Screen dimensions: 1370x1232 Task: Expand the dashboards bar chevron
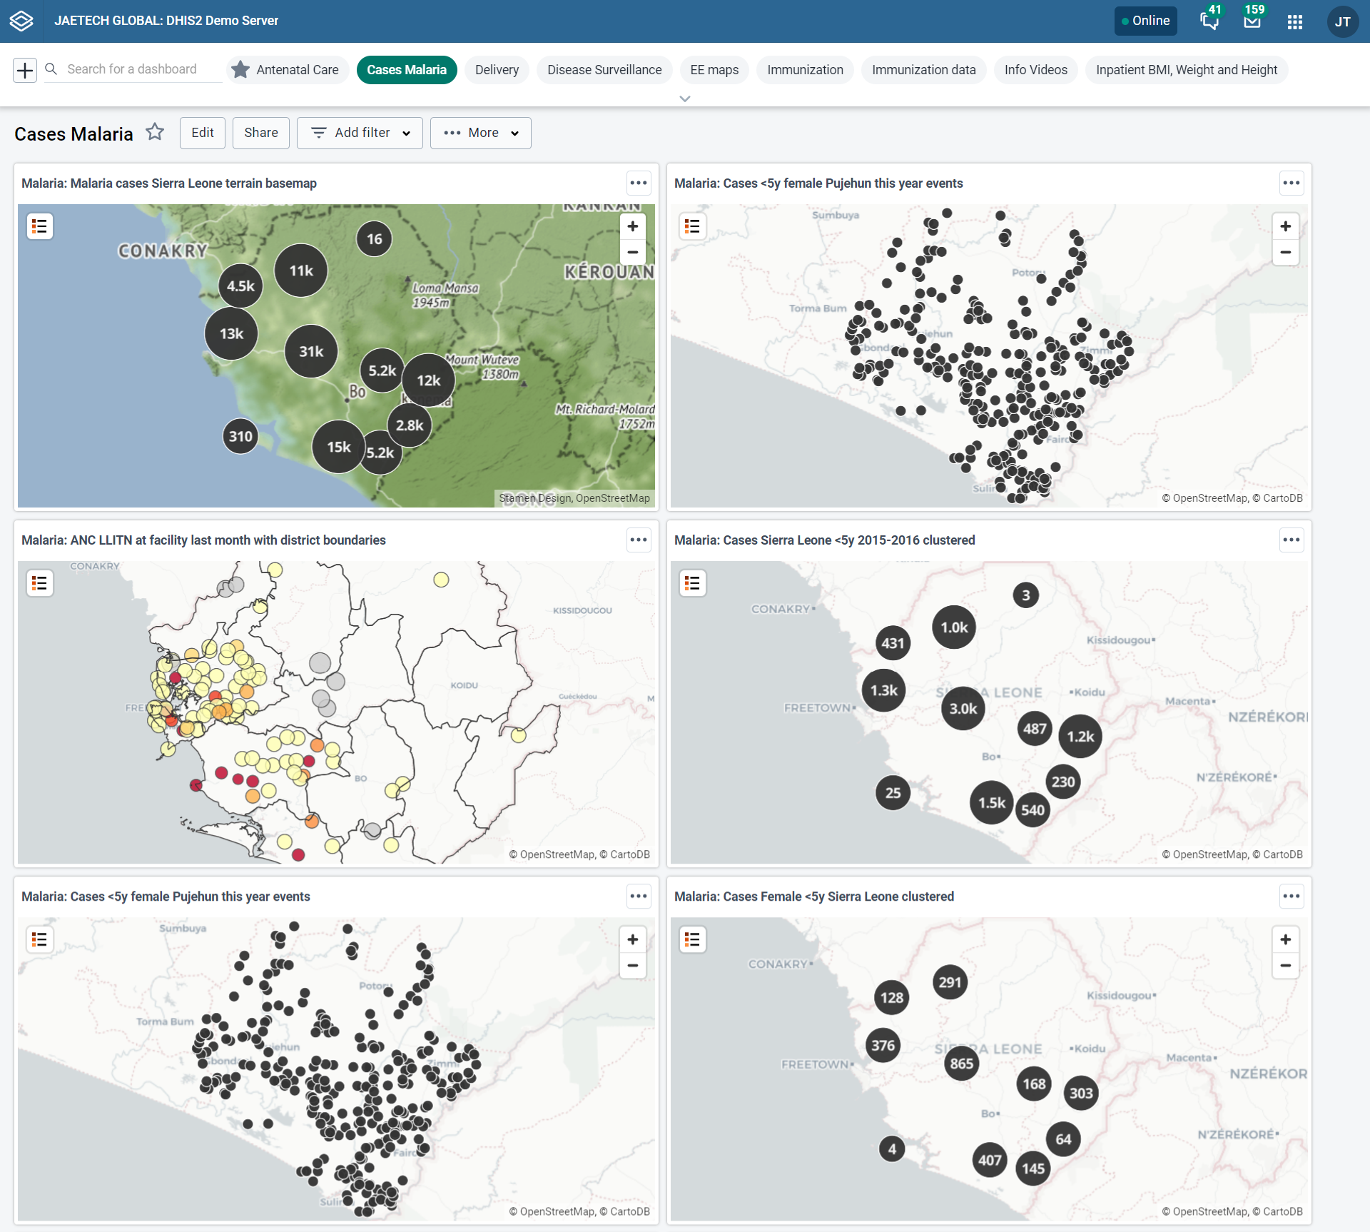685,99
